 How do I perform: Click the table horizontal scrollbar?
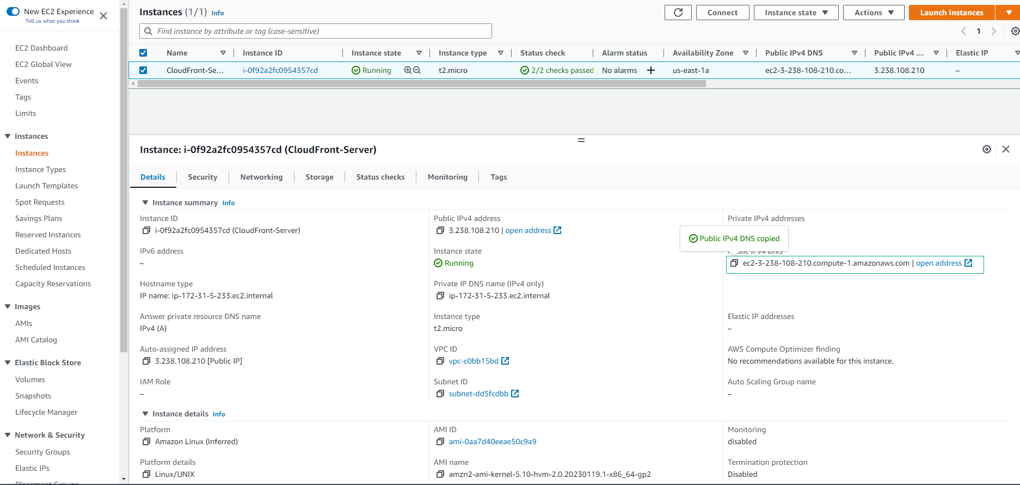422,84
